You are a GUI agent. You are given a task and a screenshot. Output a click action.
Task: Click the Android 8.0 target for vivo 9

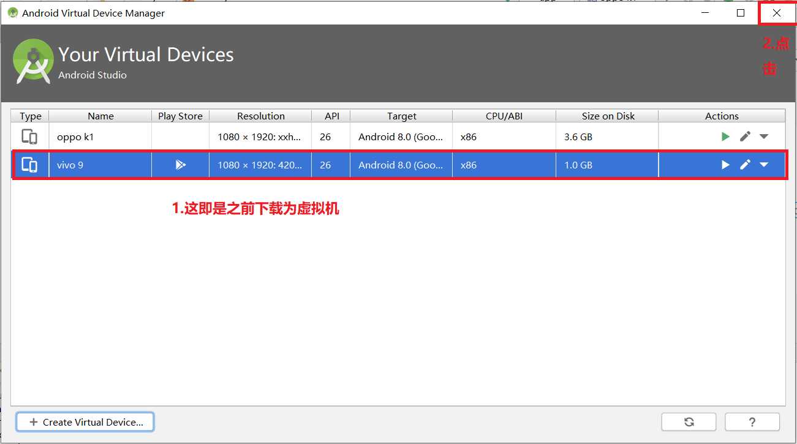[x=401, y=165]
